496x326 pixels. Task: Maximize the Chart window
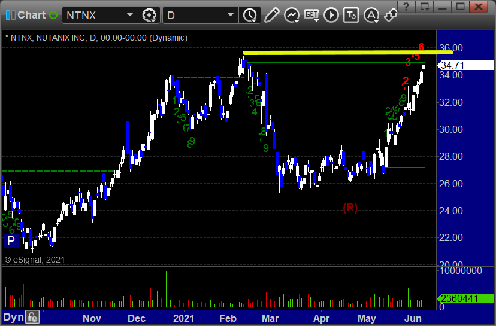[x=461, y=7]
